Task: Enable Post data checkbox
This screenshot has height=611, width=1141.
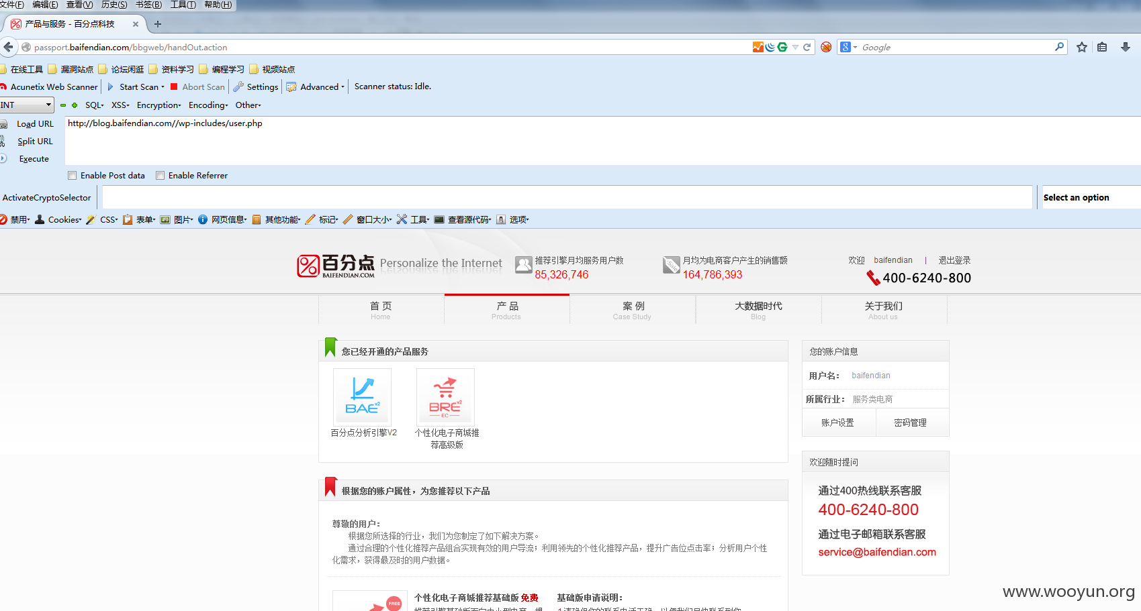Action: 73,176
